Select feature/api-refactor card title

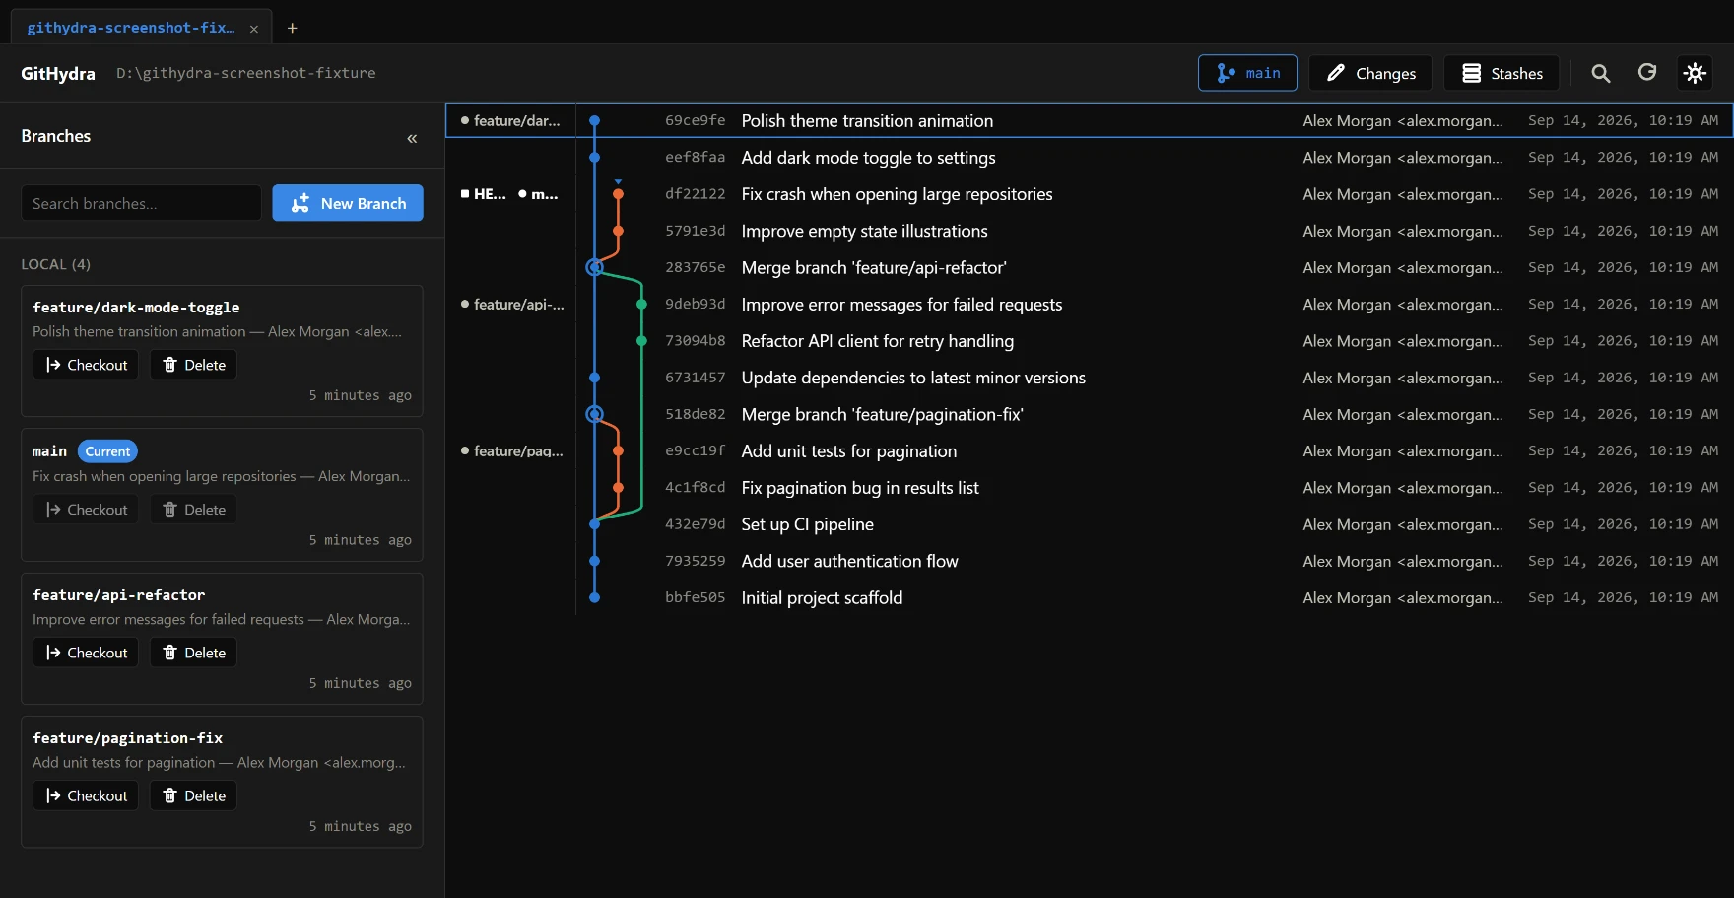pyautogui.click(x=118, y=594)
